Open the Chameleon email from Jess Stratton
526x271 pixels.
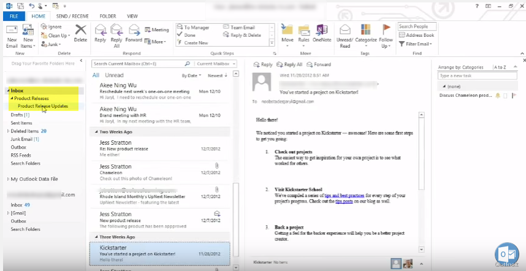160,172
